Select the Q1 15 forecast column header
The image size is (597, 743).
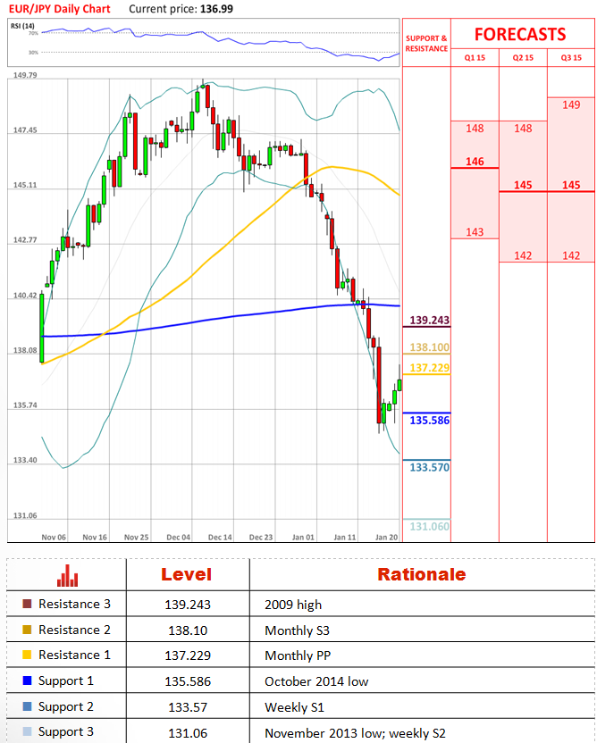475,58
